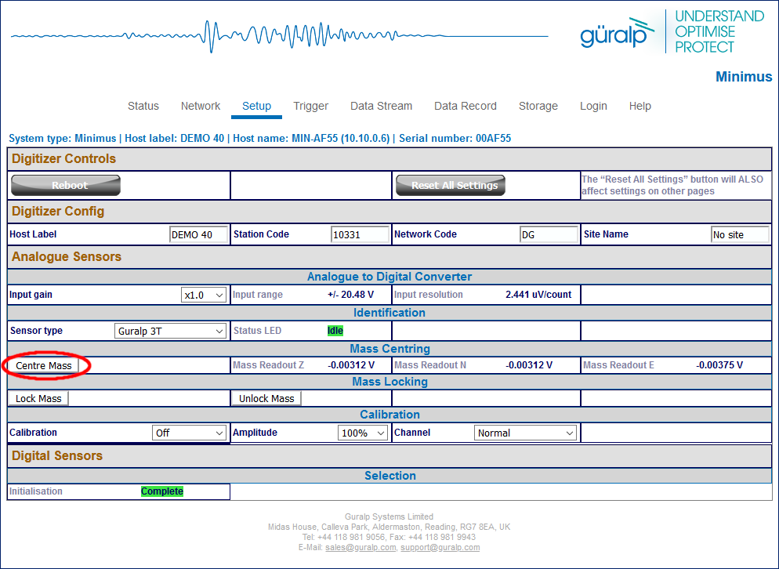Open the support@guralp.com email link

(x=440, y=548)
